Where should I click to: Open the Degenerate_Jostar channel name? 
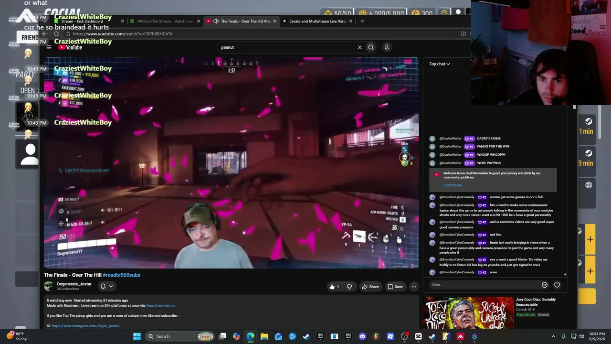[74, 284]
